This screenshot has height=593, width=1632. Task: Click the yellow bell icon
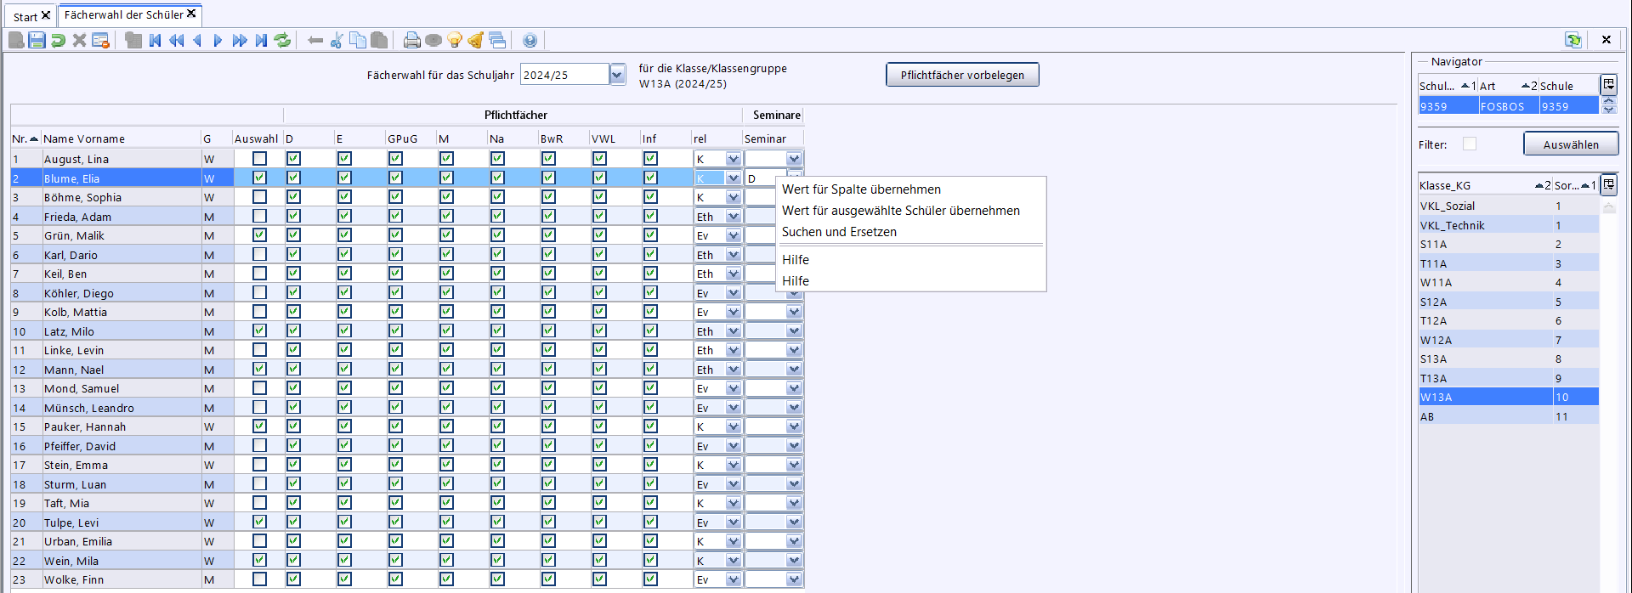[x=476, y=40]
